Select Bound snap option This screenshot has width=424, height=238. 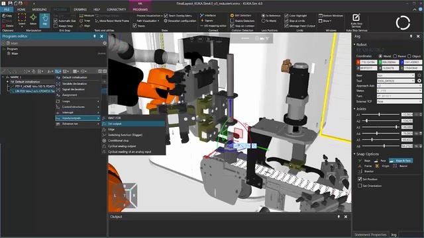click(x=400, y=166)
